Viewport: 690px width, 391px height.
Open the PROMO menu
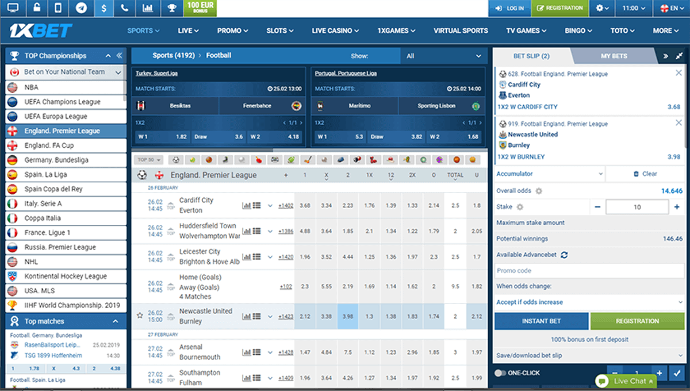pos(232,30)
